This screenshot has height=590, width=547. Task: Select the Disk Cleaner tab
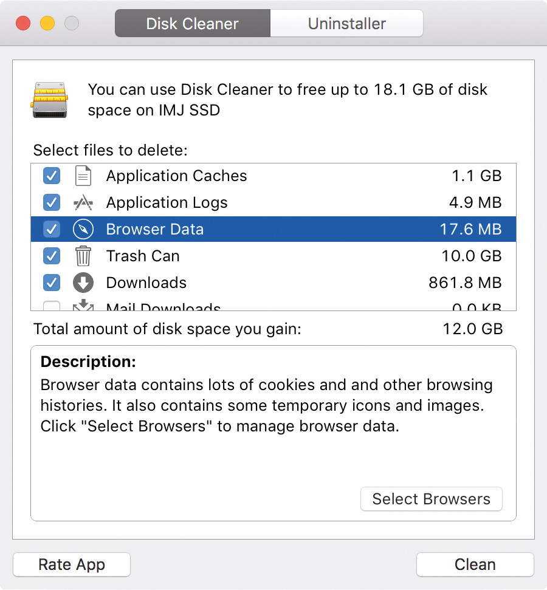(x=192, y=24)
